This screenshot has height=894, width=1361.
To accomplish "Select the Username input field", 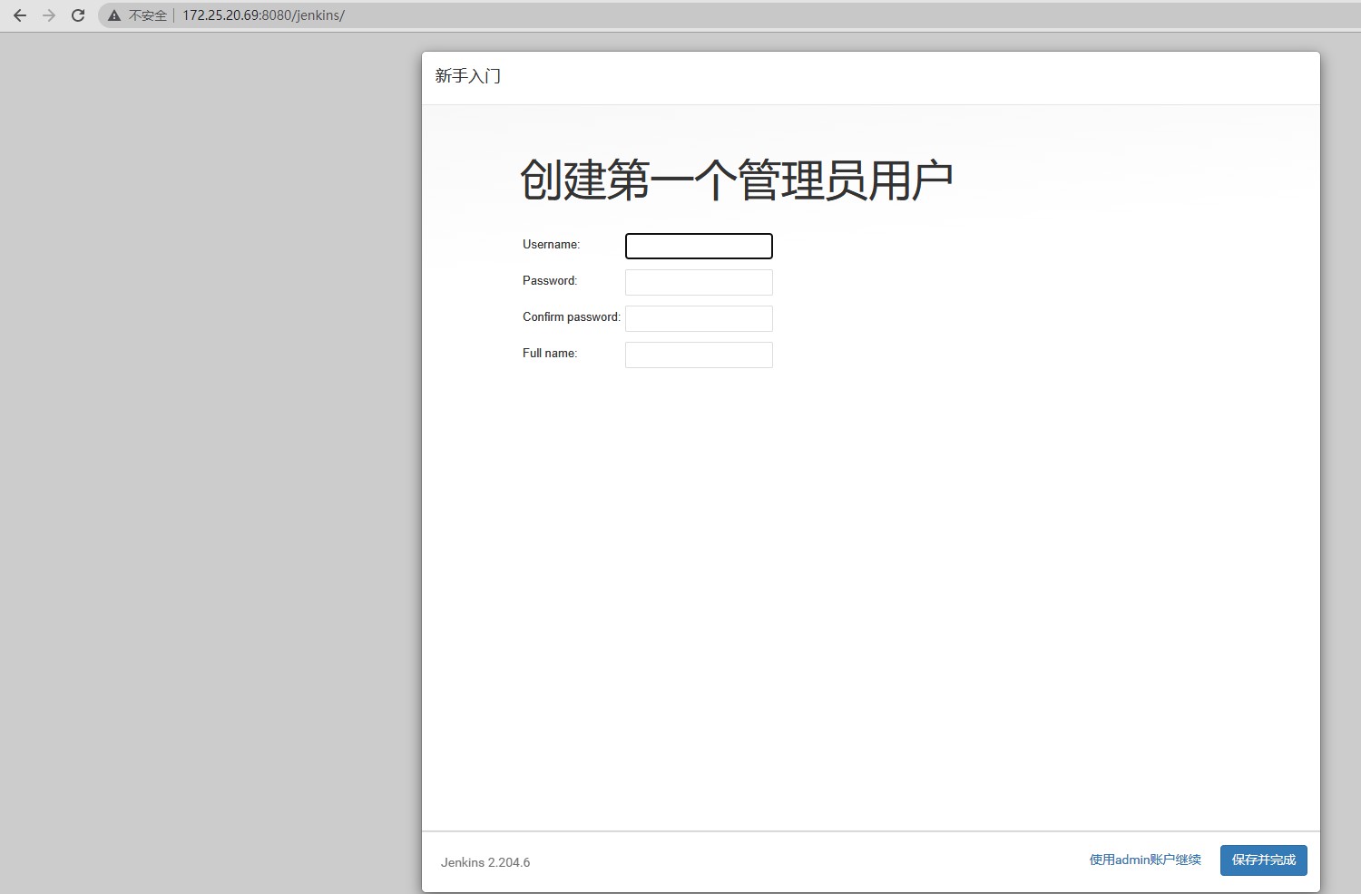I will point(699,246).
